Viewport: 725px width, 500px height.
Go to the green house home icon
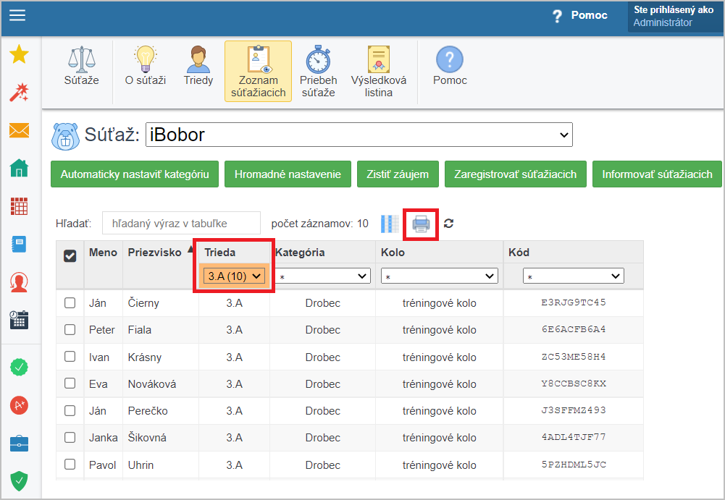point(19,167)
